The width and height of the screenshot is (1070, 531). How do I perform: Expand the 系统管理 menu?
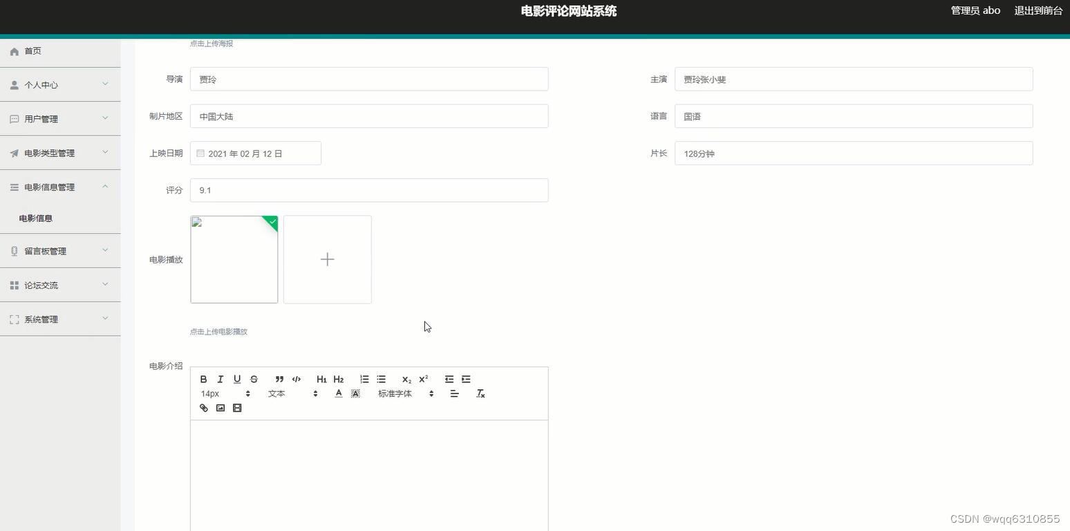coord(60,319)
